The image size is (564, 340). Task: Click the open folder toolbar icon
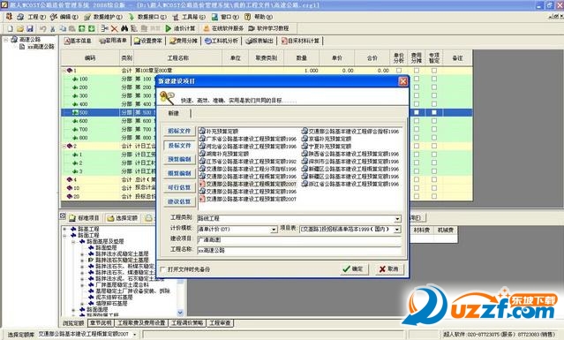(19, 28)
